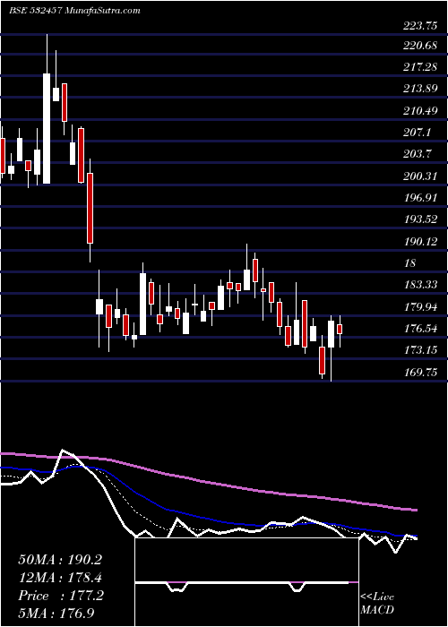Select the 183.33 price level label

point(419,284)
